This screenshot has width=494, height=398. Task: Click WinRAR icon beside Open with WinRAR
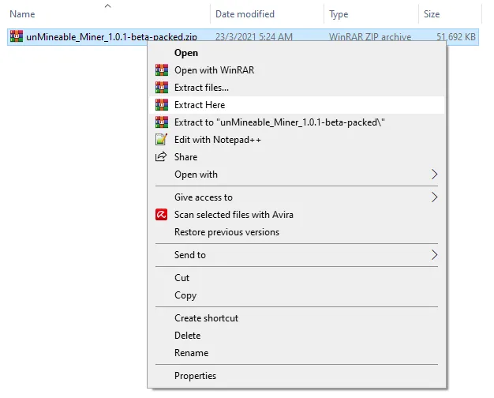click(162, 70)
